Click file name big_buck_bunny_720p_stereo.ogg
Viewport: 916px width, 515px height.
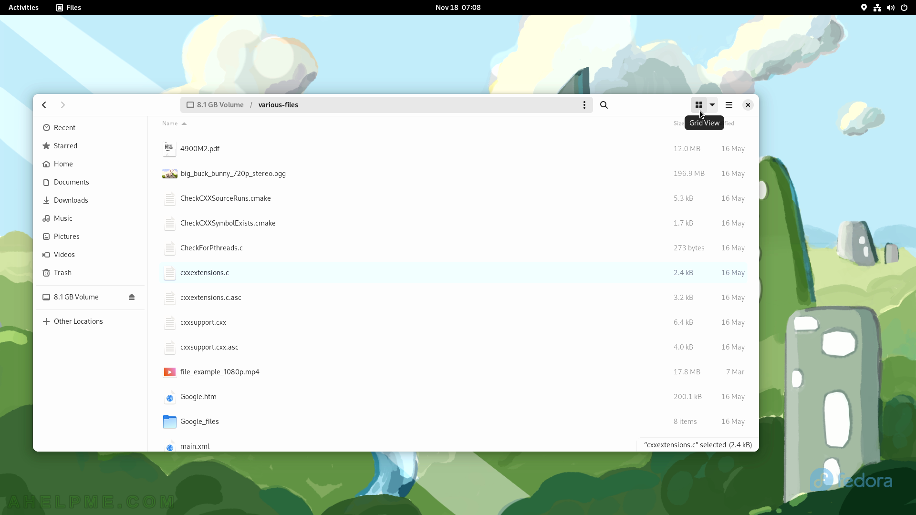pyautogui.click(x=233, y=174)
